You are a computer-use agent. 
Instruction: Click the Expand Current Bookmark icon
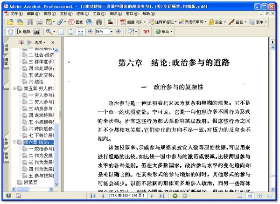[29, 42]
